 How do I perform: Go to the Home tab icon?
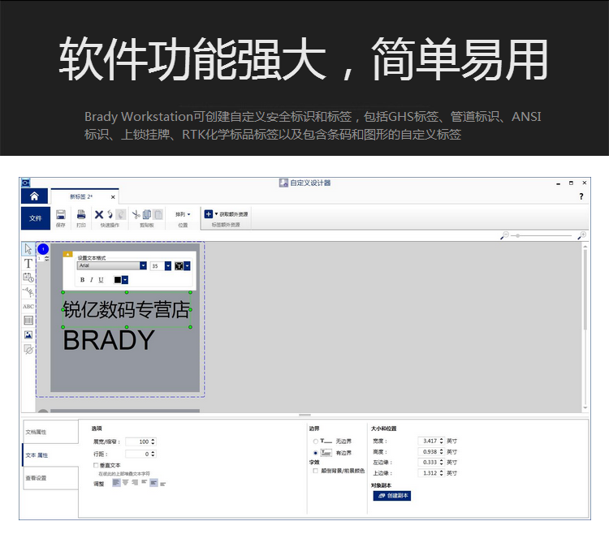34,196
